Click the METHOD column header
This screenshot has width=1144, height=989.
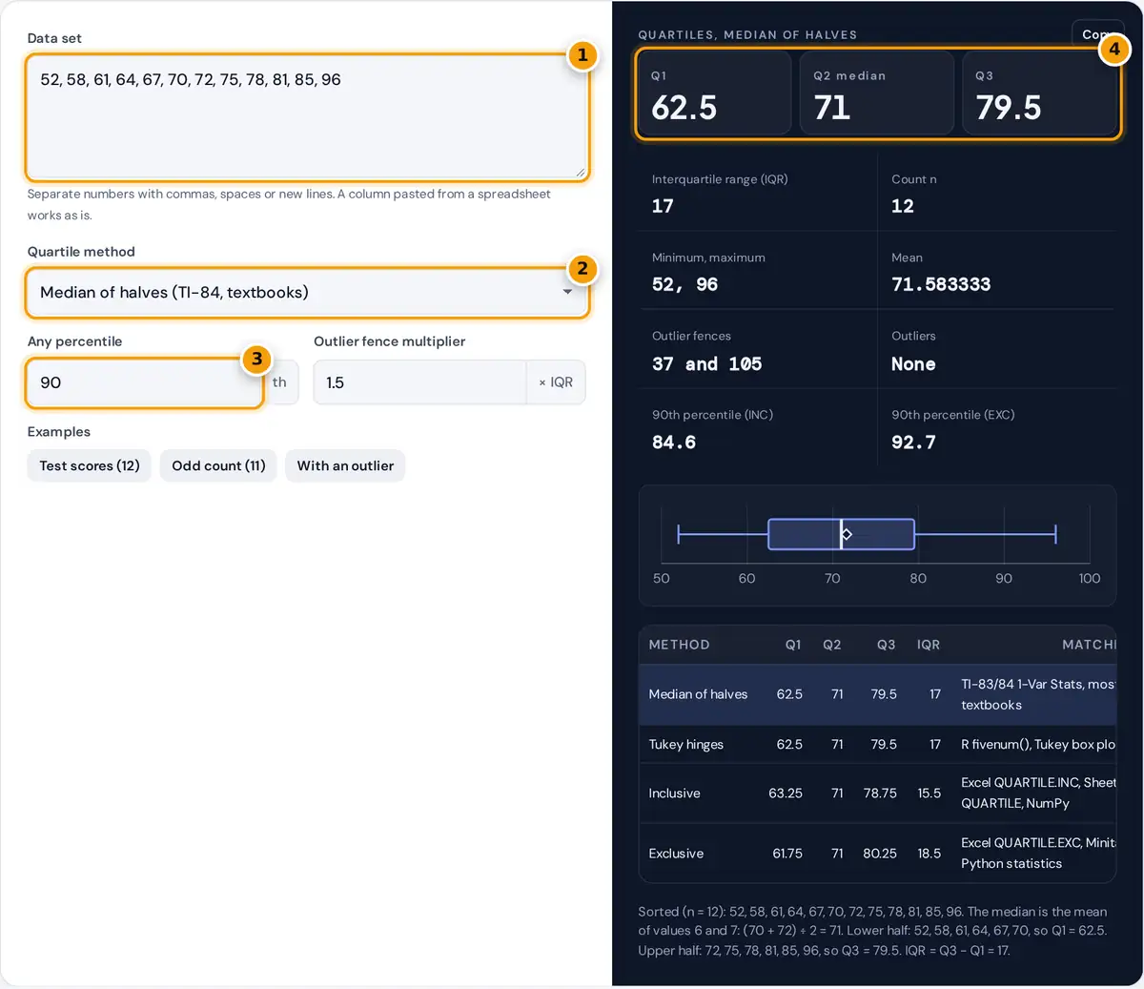pos(679,645)
